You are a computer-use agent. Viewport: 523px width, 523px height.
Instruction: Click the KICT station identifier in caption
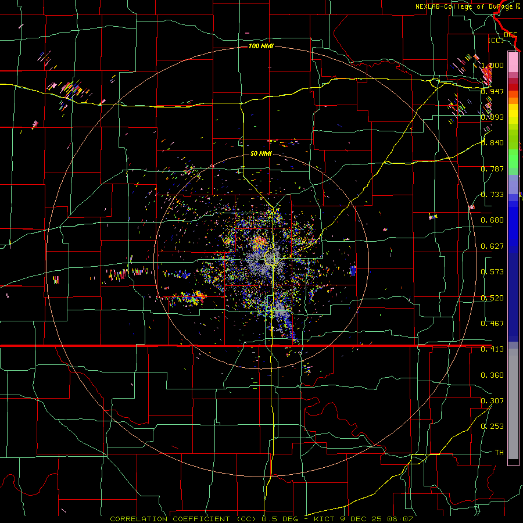[324, 519]
